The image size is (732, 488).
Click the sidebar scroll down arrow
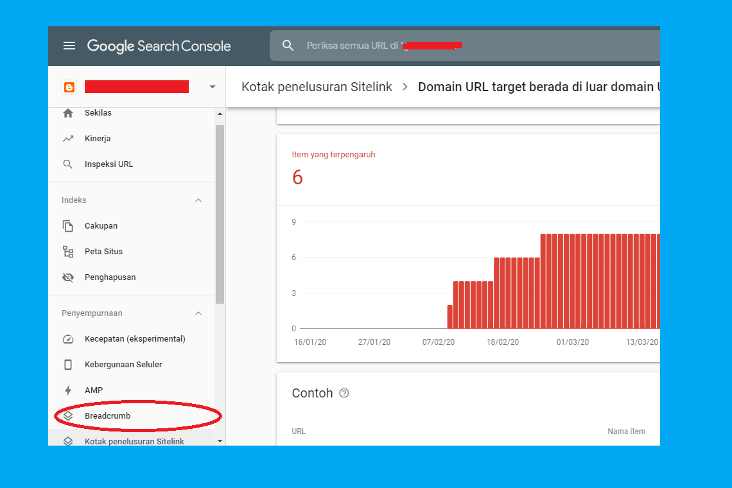220,441
